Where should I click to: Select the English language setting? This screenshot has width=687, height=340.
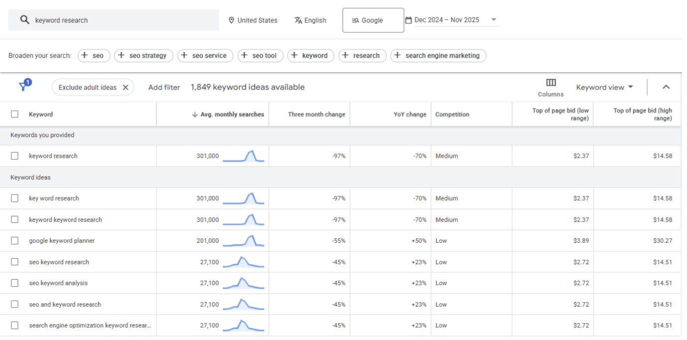point(314,20)
